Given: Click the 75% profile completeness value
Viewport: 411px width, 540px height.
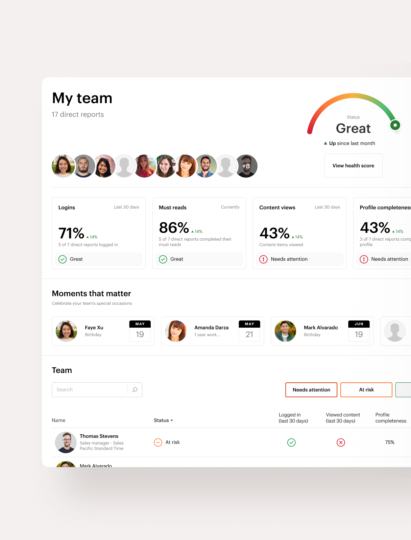Looking at the screenshot, I should click(x=390, y=442).
